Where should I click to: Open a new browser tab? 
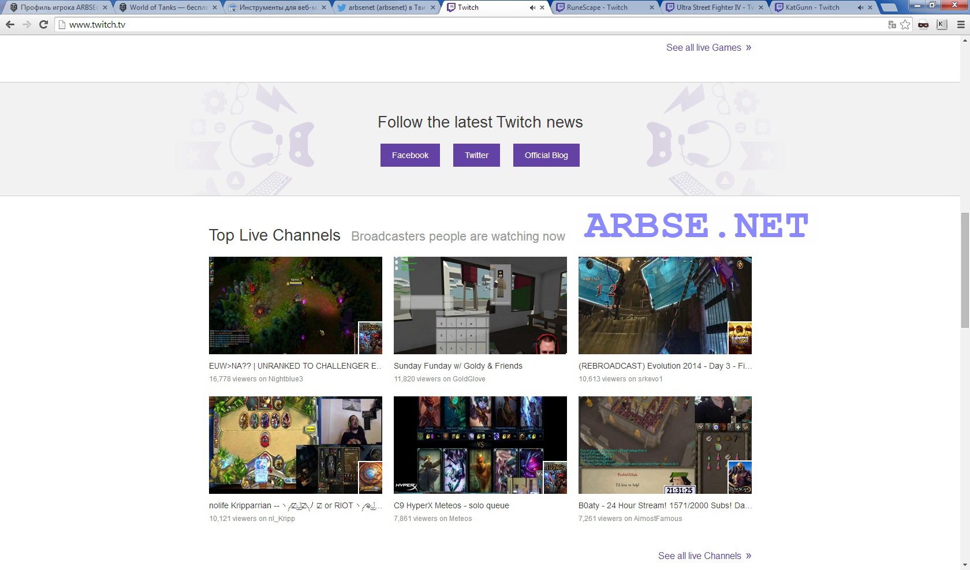890,8
